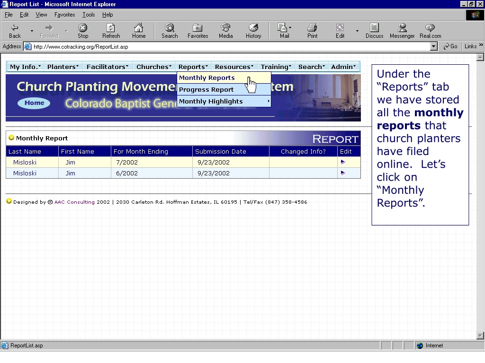Open the Planters dropdown menu

click(x=63, y=67)
